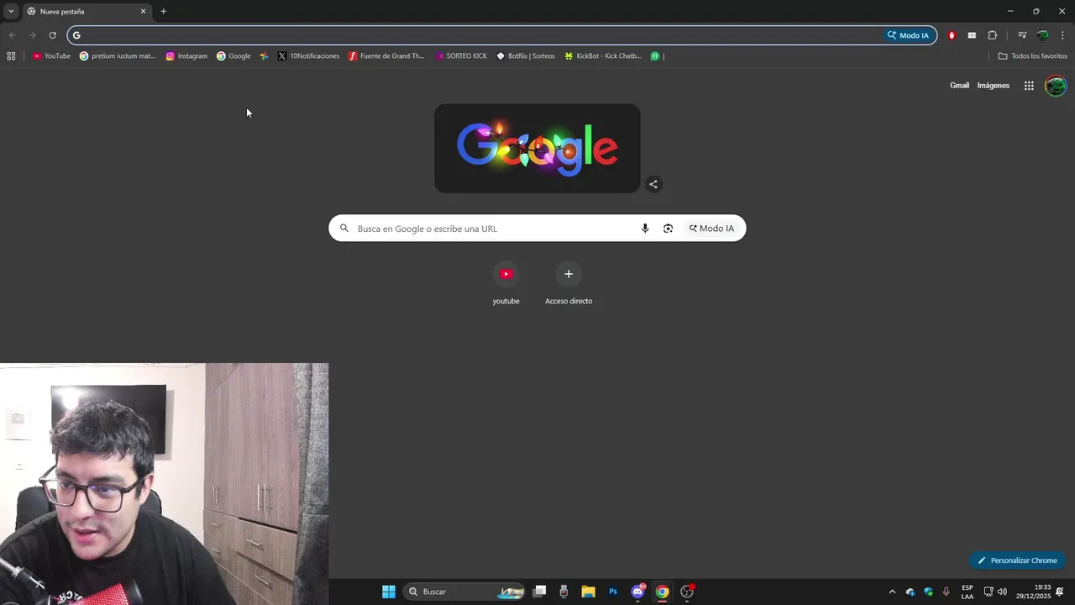Open the green icon-only bookmark
The width and height of the screenshot is (1075, 605).
655,56
